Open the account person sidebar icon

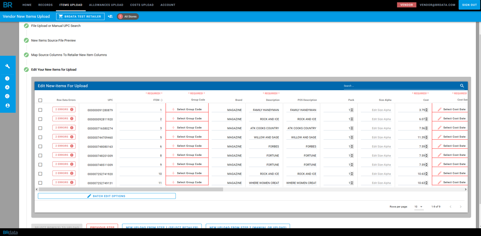coord(7,106)
